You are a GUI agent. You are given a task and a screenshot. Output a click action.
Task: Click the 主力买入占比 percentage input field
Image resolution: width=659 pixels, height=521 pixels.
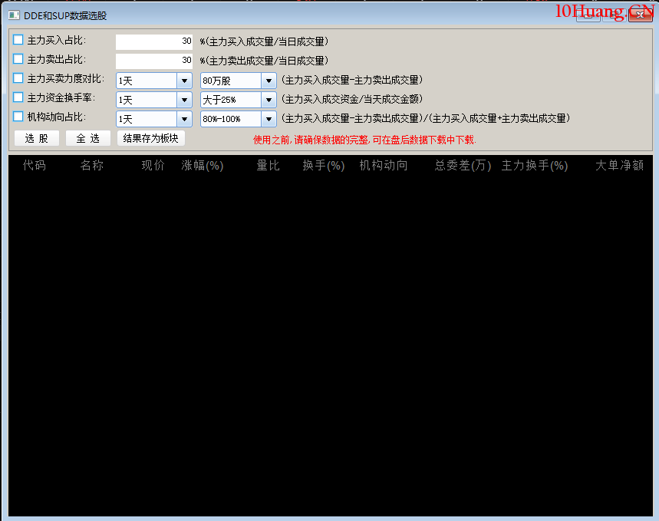[x=154, y=41]
